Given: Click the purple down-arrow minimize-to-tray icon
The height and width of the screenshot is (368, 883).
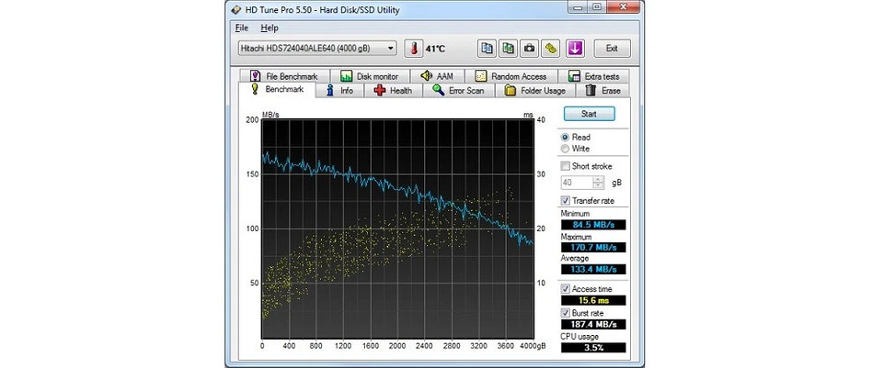Looking at the screenshot, I should point(575,49).
